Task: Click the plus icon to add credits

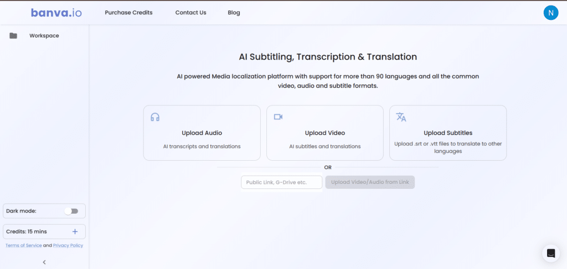Action: [75, 231]
